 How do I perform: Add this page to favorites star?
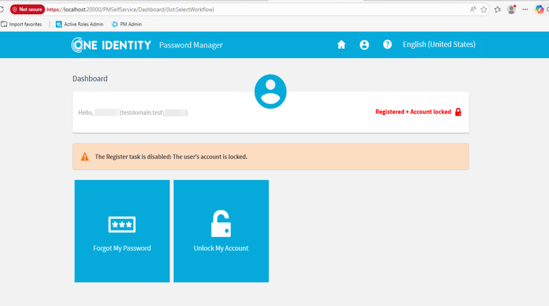484,10
